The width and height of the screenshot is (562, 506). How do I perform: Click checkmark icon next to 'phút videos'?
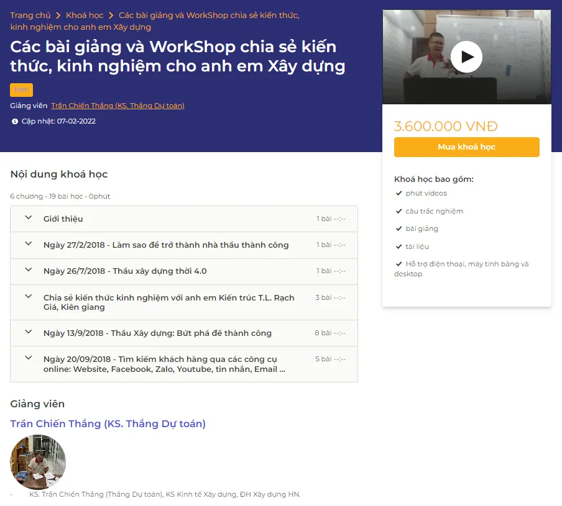398,193
